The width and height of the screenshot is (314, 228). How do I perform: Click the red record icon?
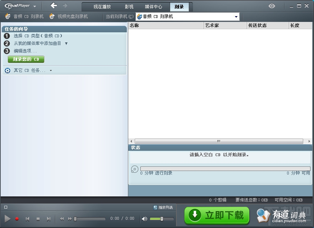[16, 219]
